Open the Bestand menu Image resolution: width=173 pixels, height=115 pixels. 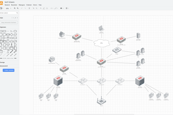point(7,5)
